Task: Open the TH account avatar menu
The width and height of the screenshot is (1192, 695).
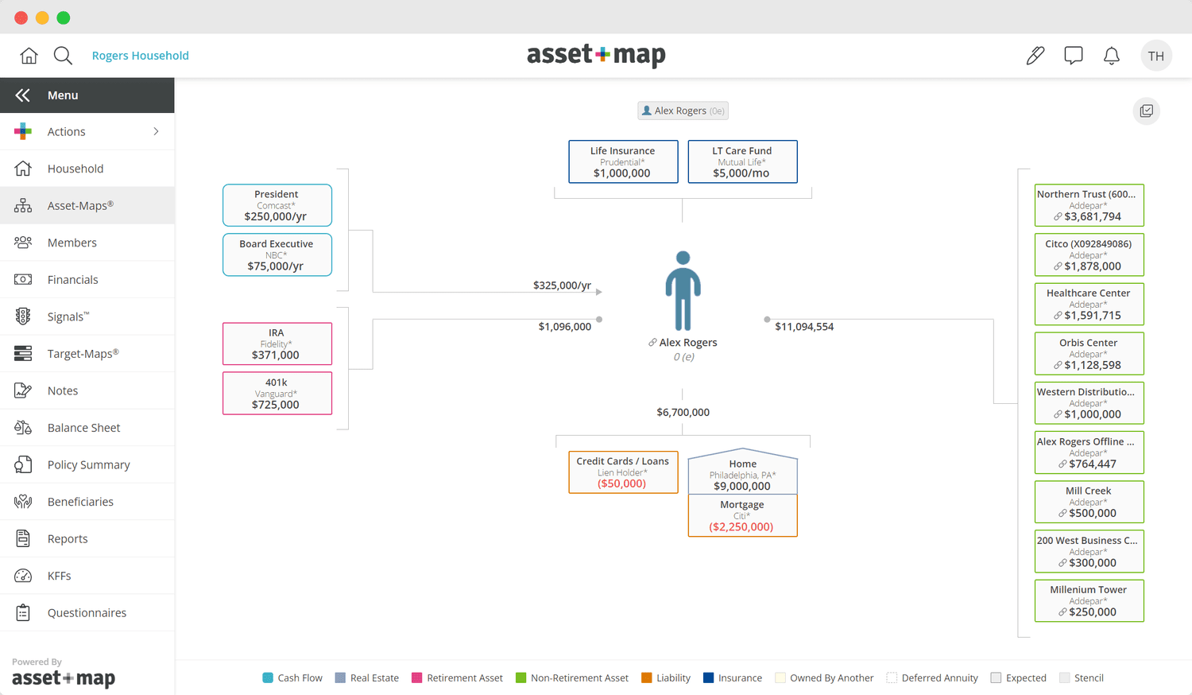Action: (x=1156, y=55)
